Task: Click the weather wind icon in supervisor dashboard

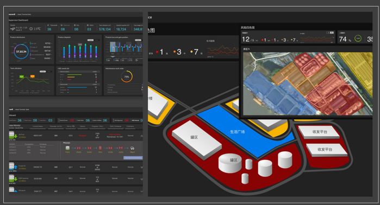Action: point(13,29)
